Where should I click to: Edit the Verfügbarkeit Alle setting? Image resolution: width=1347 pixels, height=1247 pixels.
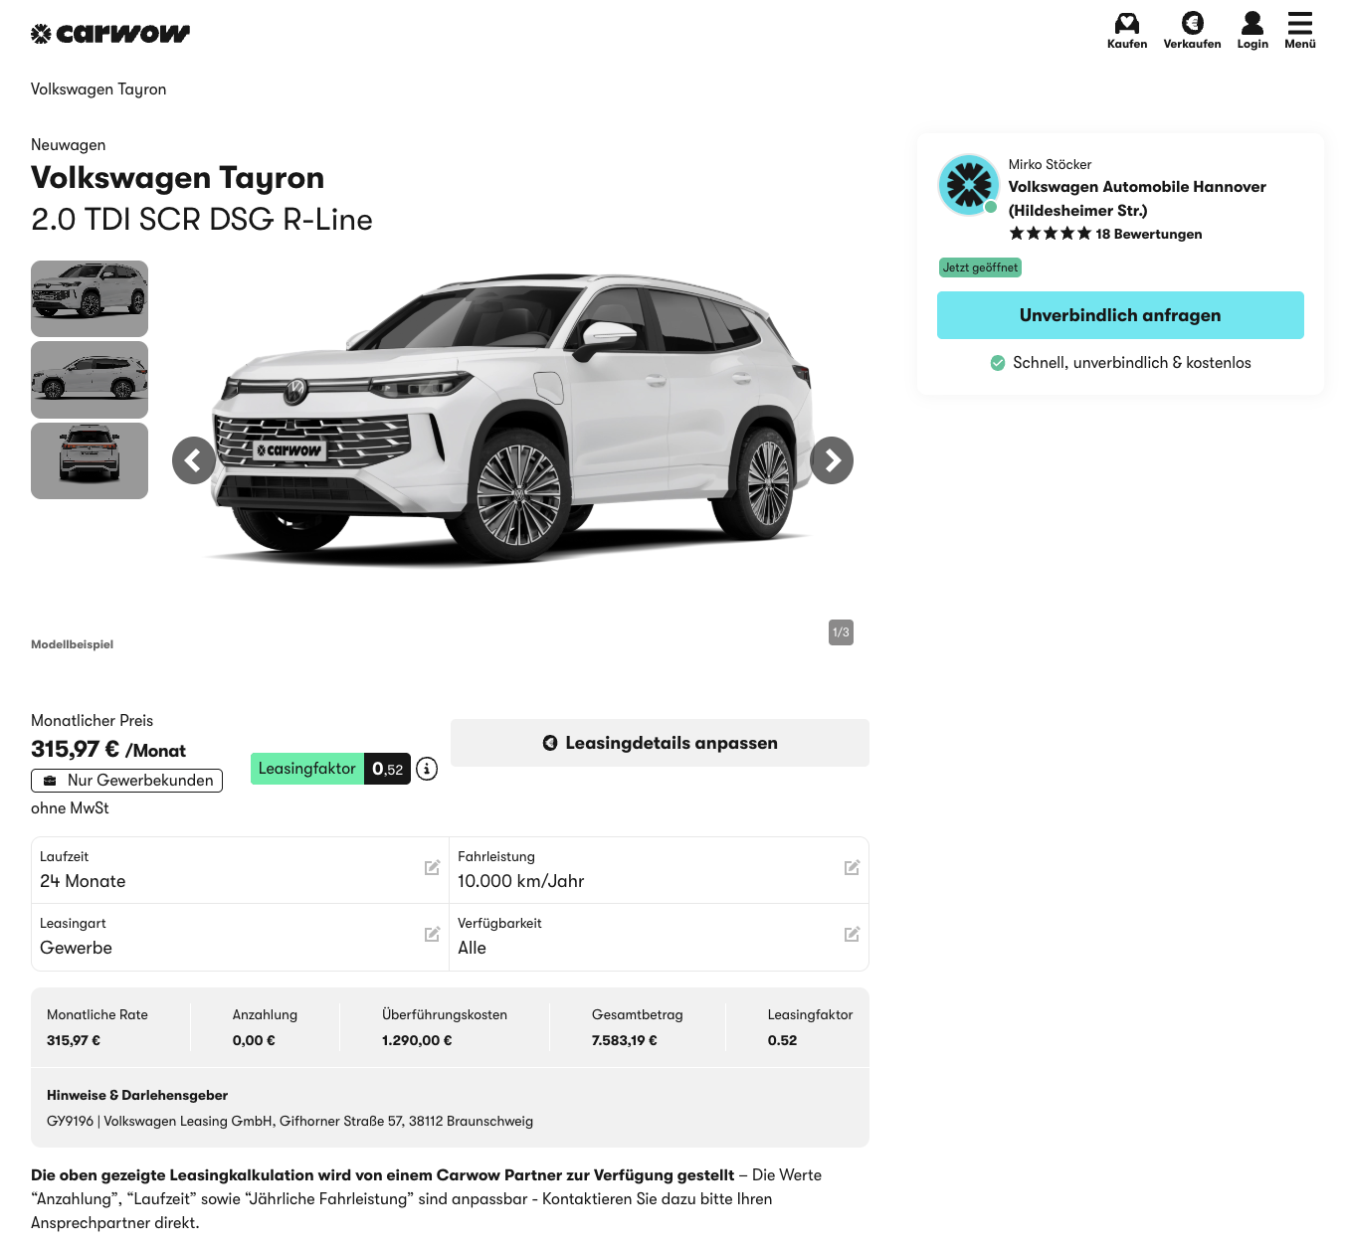point(852,935)
